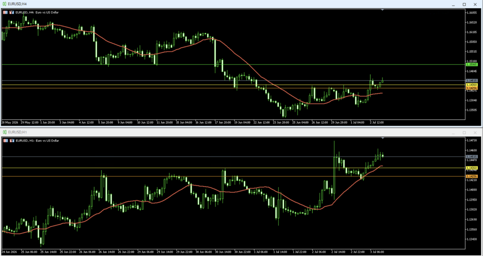The image size is (483, 256).
Task: Maximize the EURUSD,H1 chart window
Action: click(x=464, y=132)
